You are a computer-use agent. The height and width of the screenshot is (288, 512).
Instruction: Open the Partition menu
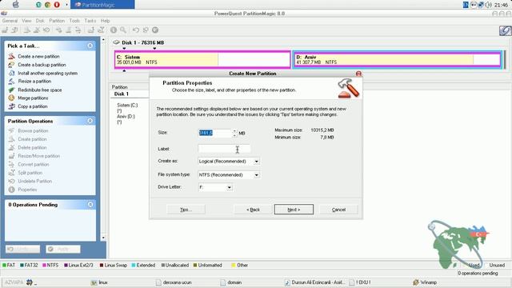[x=57, y=21]
